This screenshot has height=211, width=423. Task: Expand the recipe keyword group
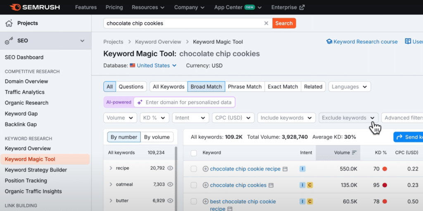click(x=111, y=168)
